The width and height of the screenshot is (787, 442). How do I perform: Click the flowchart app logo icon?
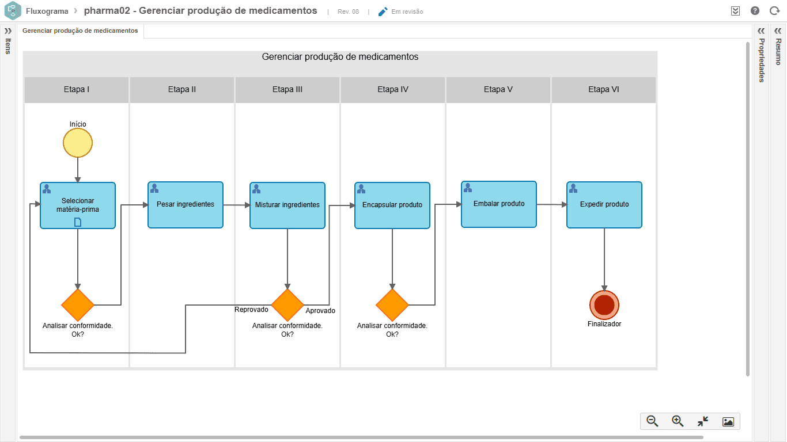tap(12, 11)
